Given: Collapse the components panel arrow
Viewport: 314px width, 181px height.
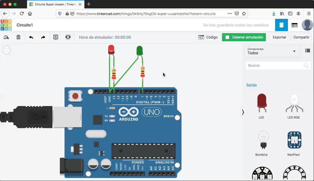Looking at the screenshot, I should pyautogui.click(x=243, y=112).
